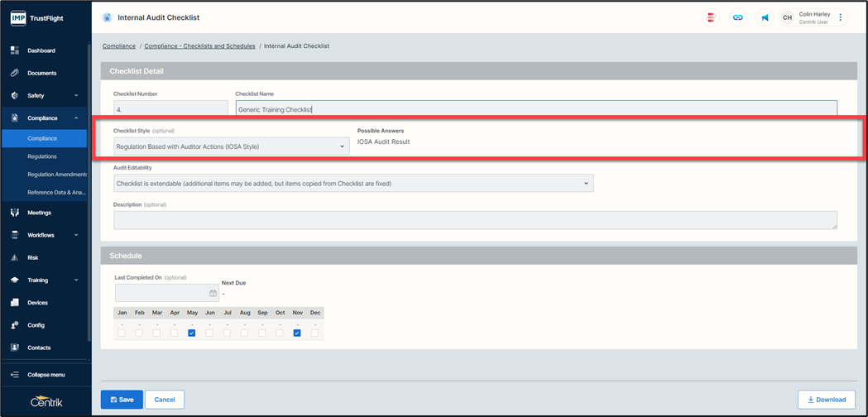Image resolution: width=868 pixels, height=417 pixels.
Task: Open the Risk section in sidebar
Action: [33, 257]
